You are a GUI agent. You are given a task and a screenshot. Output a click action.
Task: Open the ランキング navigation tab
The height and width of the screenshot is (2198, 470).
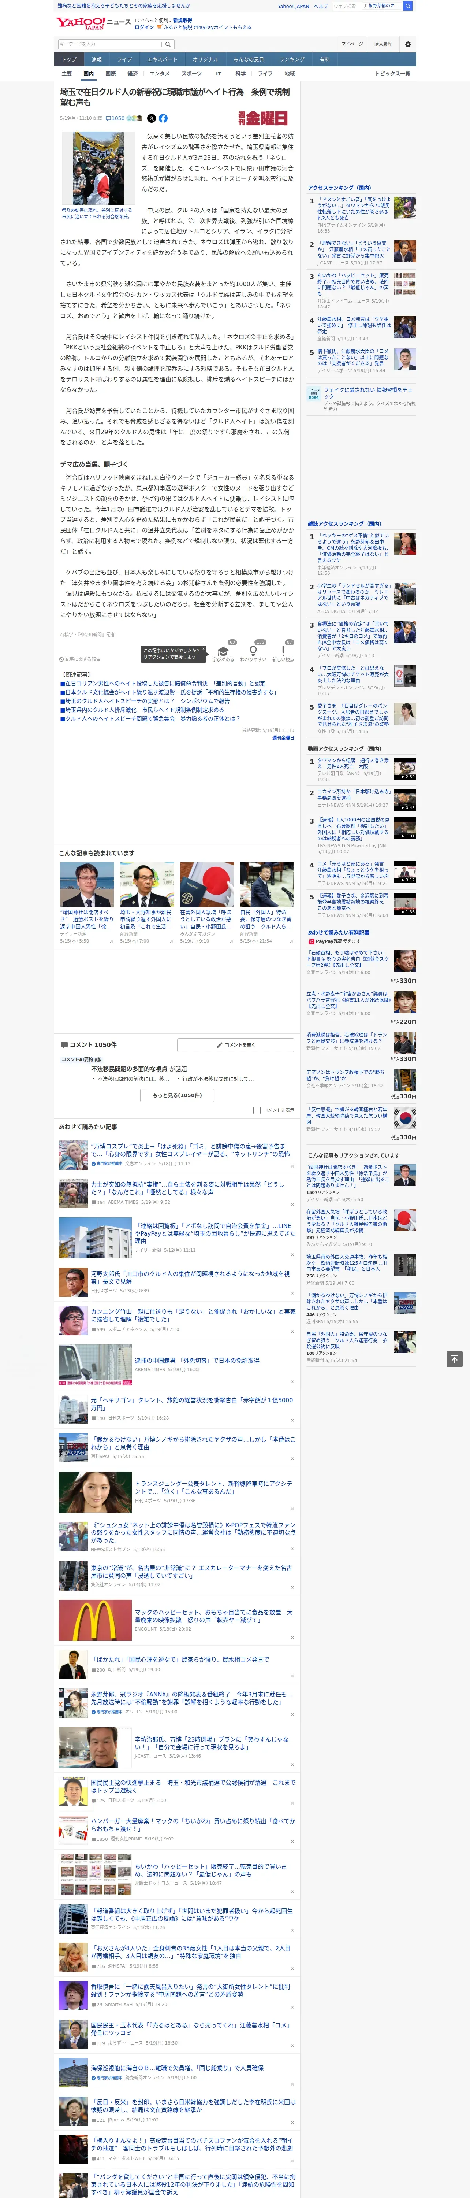point(292,60)
